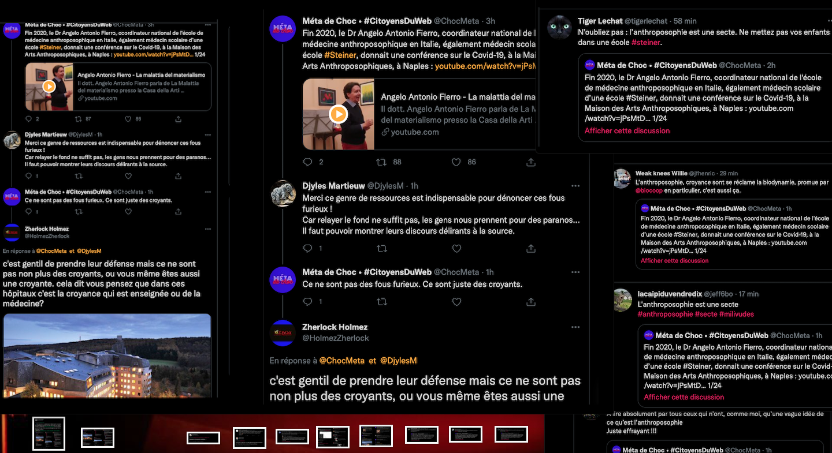832x453 pixels.
Task: Open more options on center Djyles Martieuw tweet
Action: coord(575,186)
